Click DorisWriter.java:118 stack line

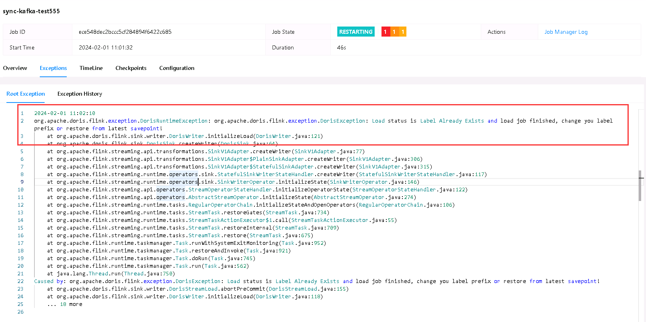(x=185, y=297)
